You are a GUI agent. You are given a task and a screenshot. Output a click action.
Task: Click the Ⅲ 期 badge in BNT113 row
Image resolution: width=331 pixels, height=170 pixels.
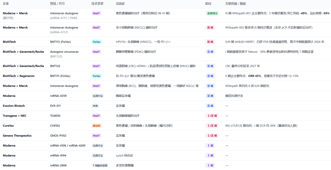pos(210,42)
